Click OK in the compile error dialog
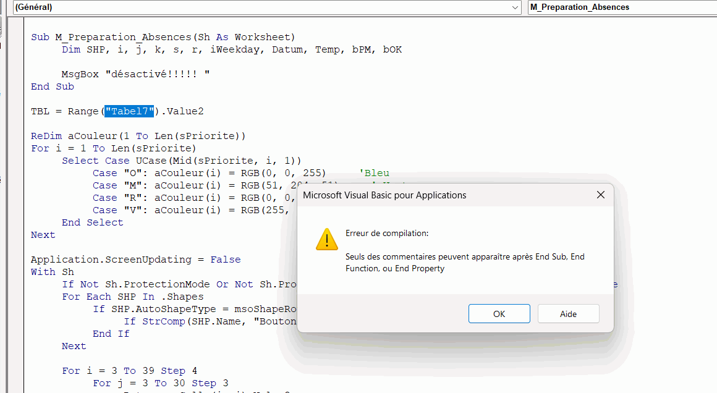 click(x=499, y=314)
